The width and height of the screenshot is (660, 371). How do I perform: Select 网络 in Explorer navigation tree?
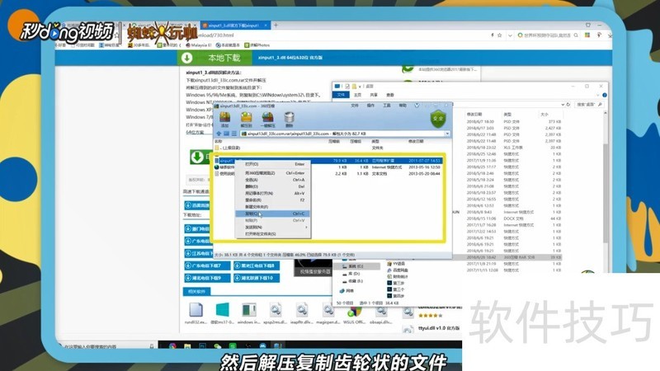click(346, 291)
